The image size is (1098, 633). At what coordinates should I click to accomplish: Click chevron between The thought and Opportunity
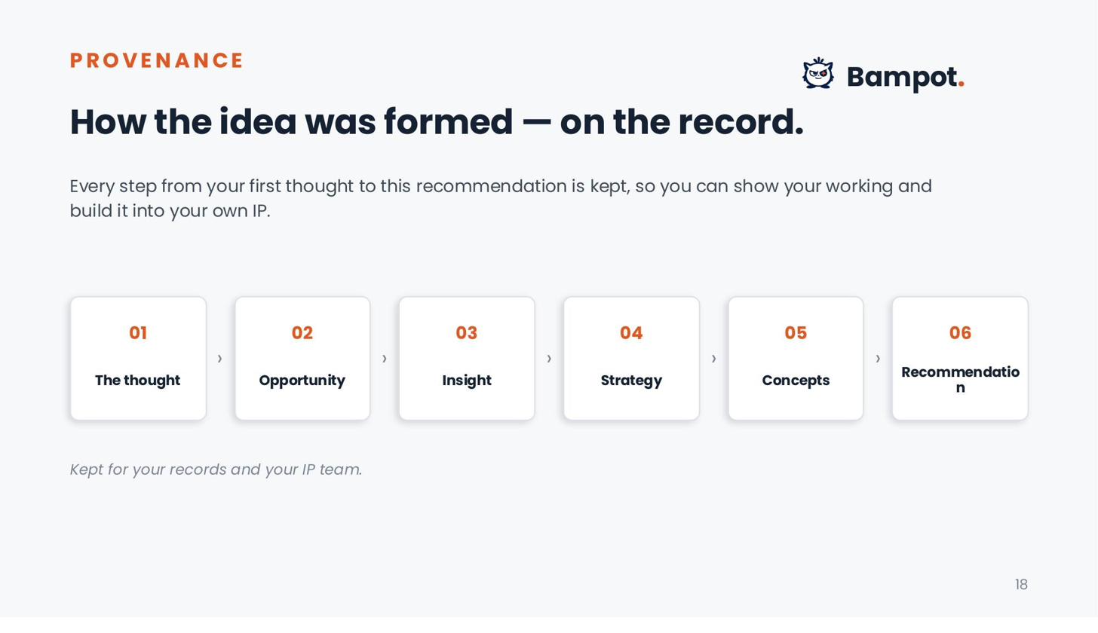pyautogui.click(x=220, y=359)
